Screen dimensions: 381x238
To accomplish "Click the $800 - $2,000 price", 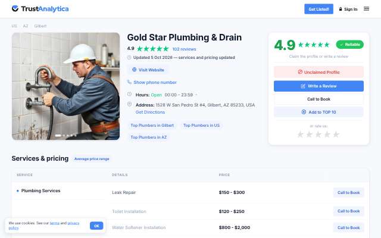I will point(234,227).
